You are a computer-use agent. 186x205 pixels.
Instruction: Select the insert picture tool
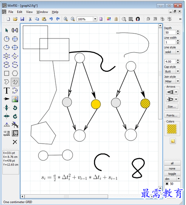point(15,99)
